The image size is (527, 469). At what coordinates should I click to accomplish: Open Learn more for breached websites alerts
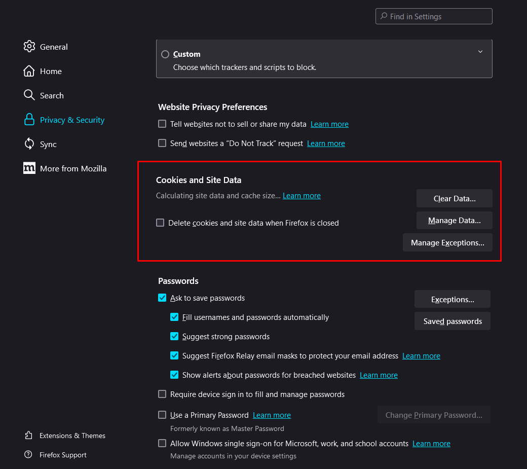(379, 375)
